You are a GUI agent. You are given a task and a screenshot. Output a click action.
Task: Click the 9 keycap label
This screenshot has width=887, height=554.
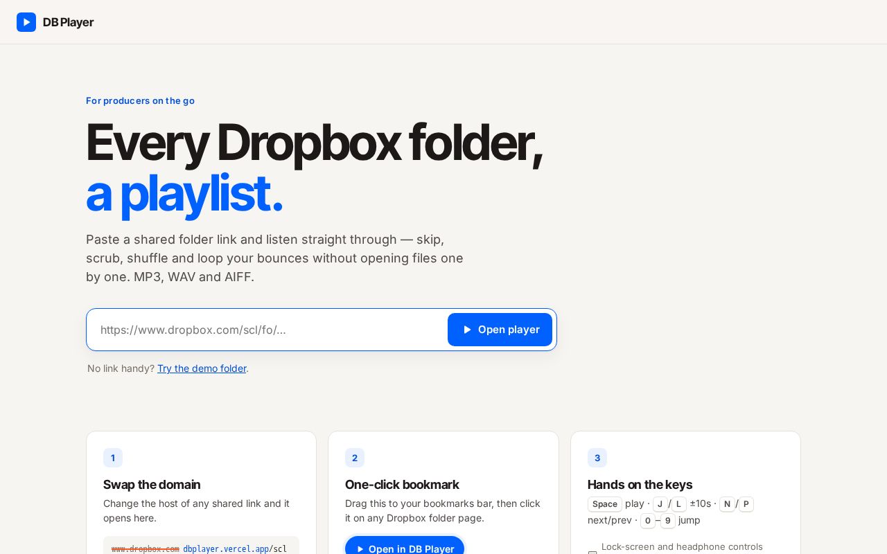668,521
